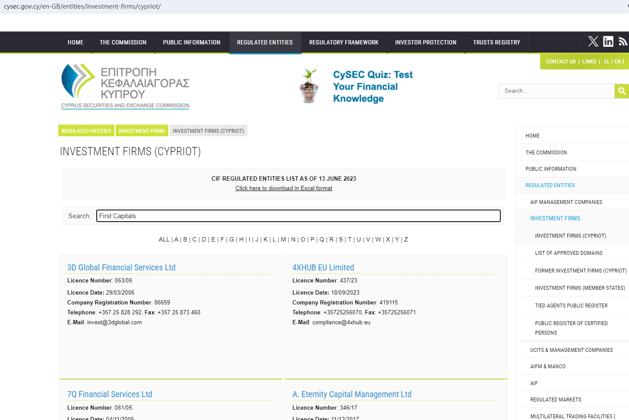Open Regulated Entities in top navigation
The width and height of the screenshot is (629, 420).
click(x=265, y=42)
